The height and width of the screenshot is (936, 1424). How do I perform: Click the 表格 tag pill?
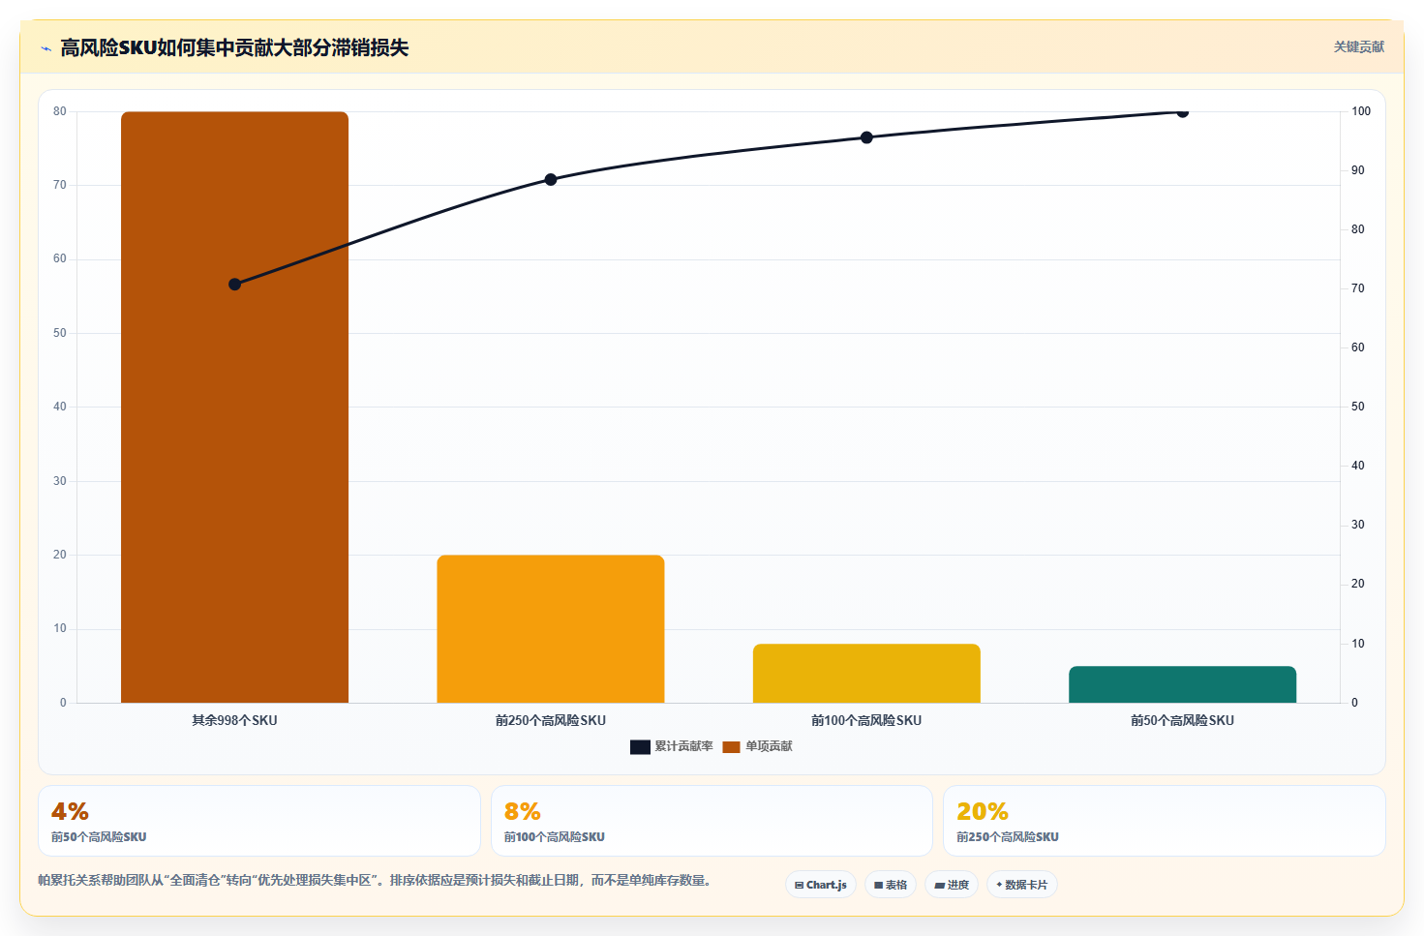(891, 885)
